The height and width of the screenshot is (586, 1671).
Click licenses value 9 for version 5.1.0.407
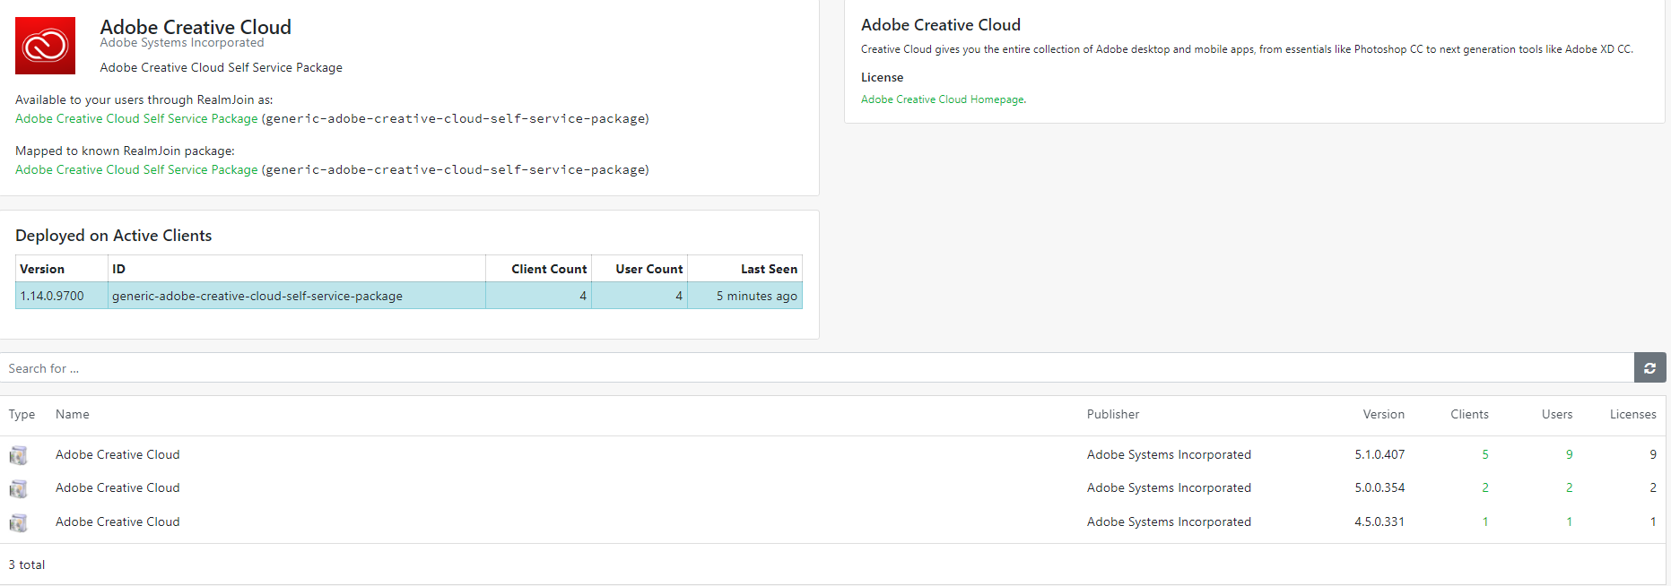tap(1653, 454)
